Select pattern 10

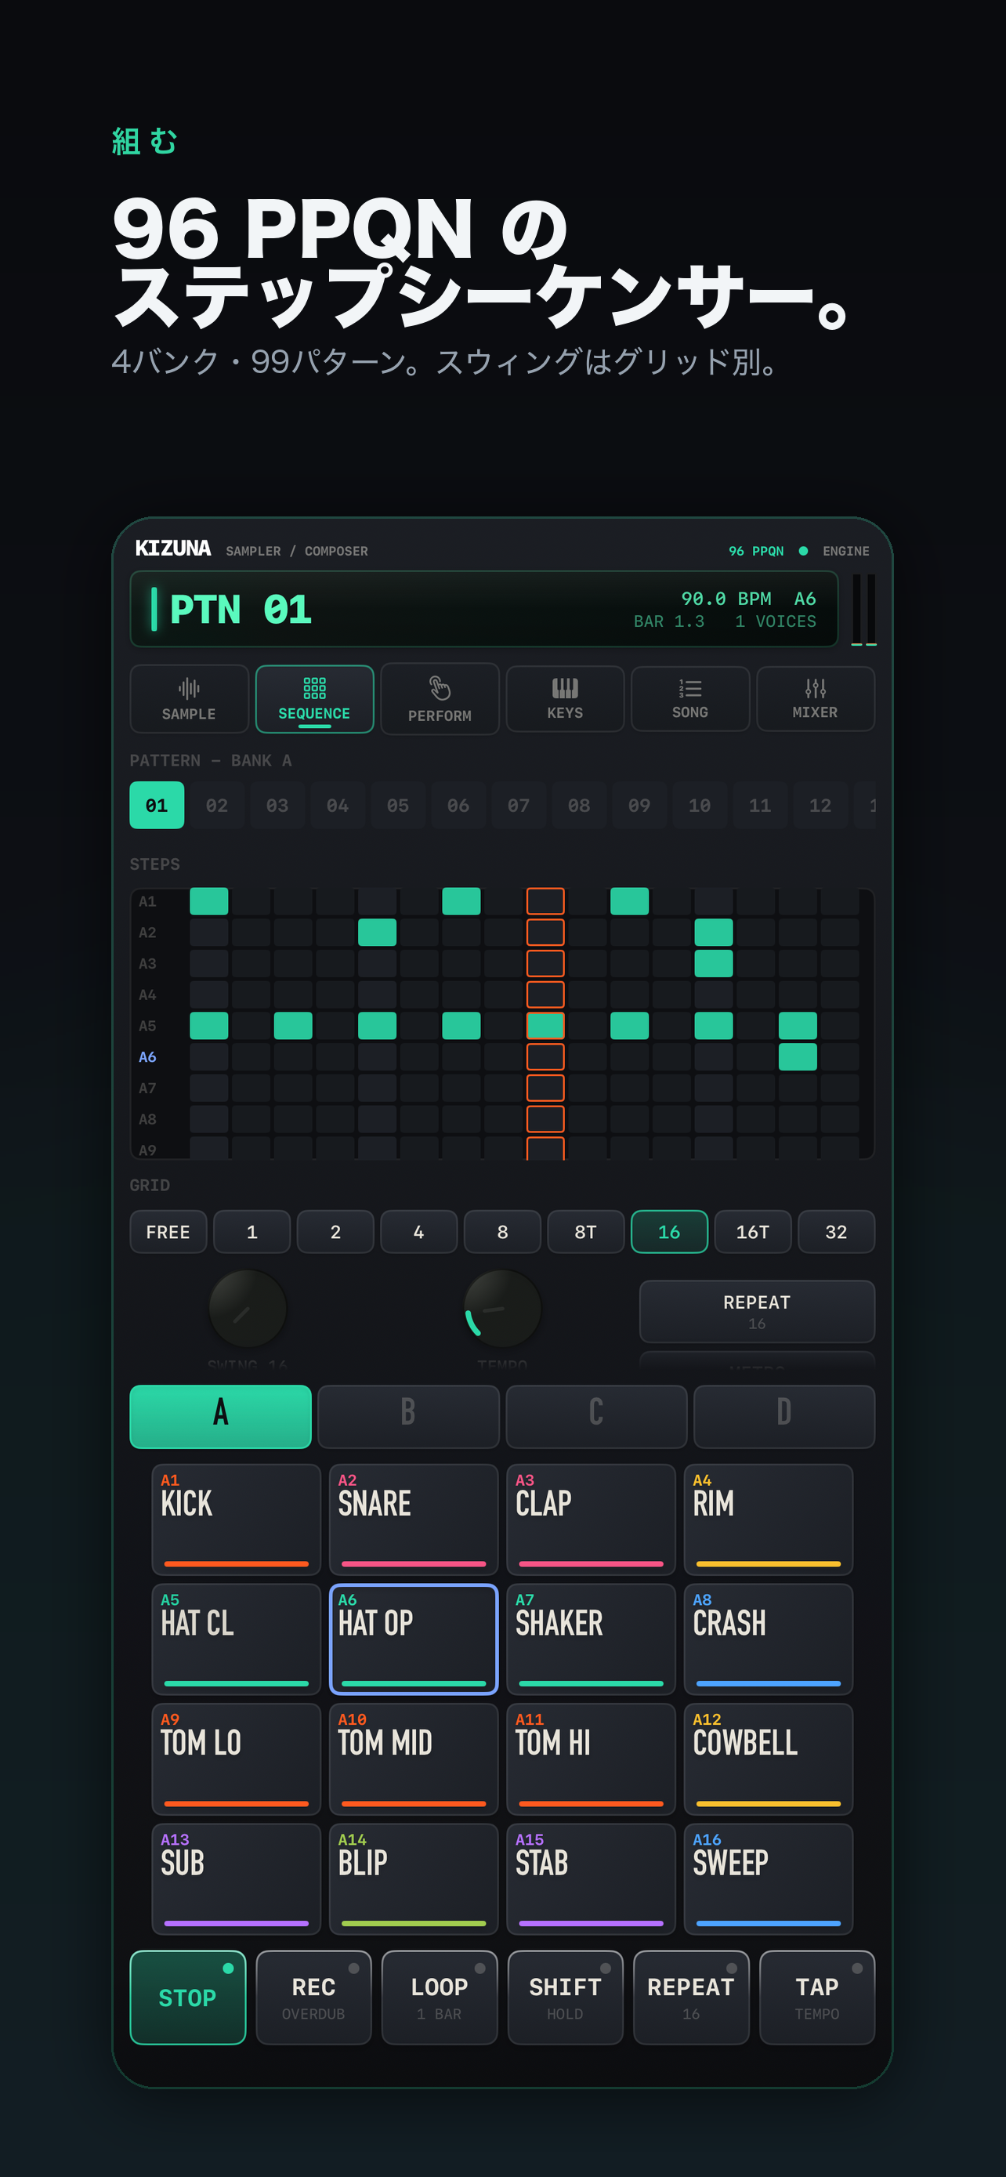click(700, 806)
